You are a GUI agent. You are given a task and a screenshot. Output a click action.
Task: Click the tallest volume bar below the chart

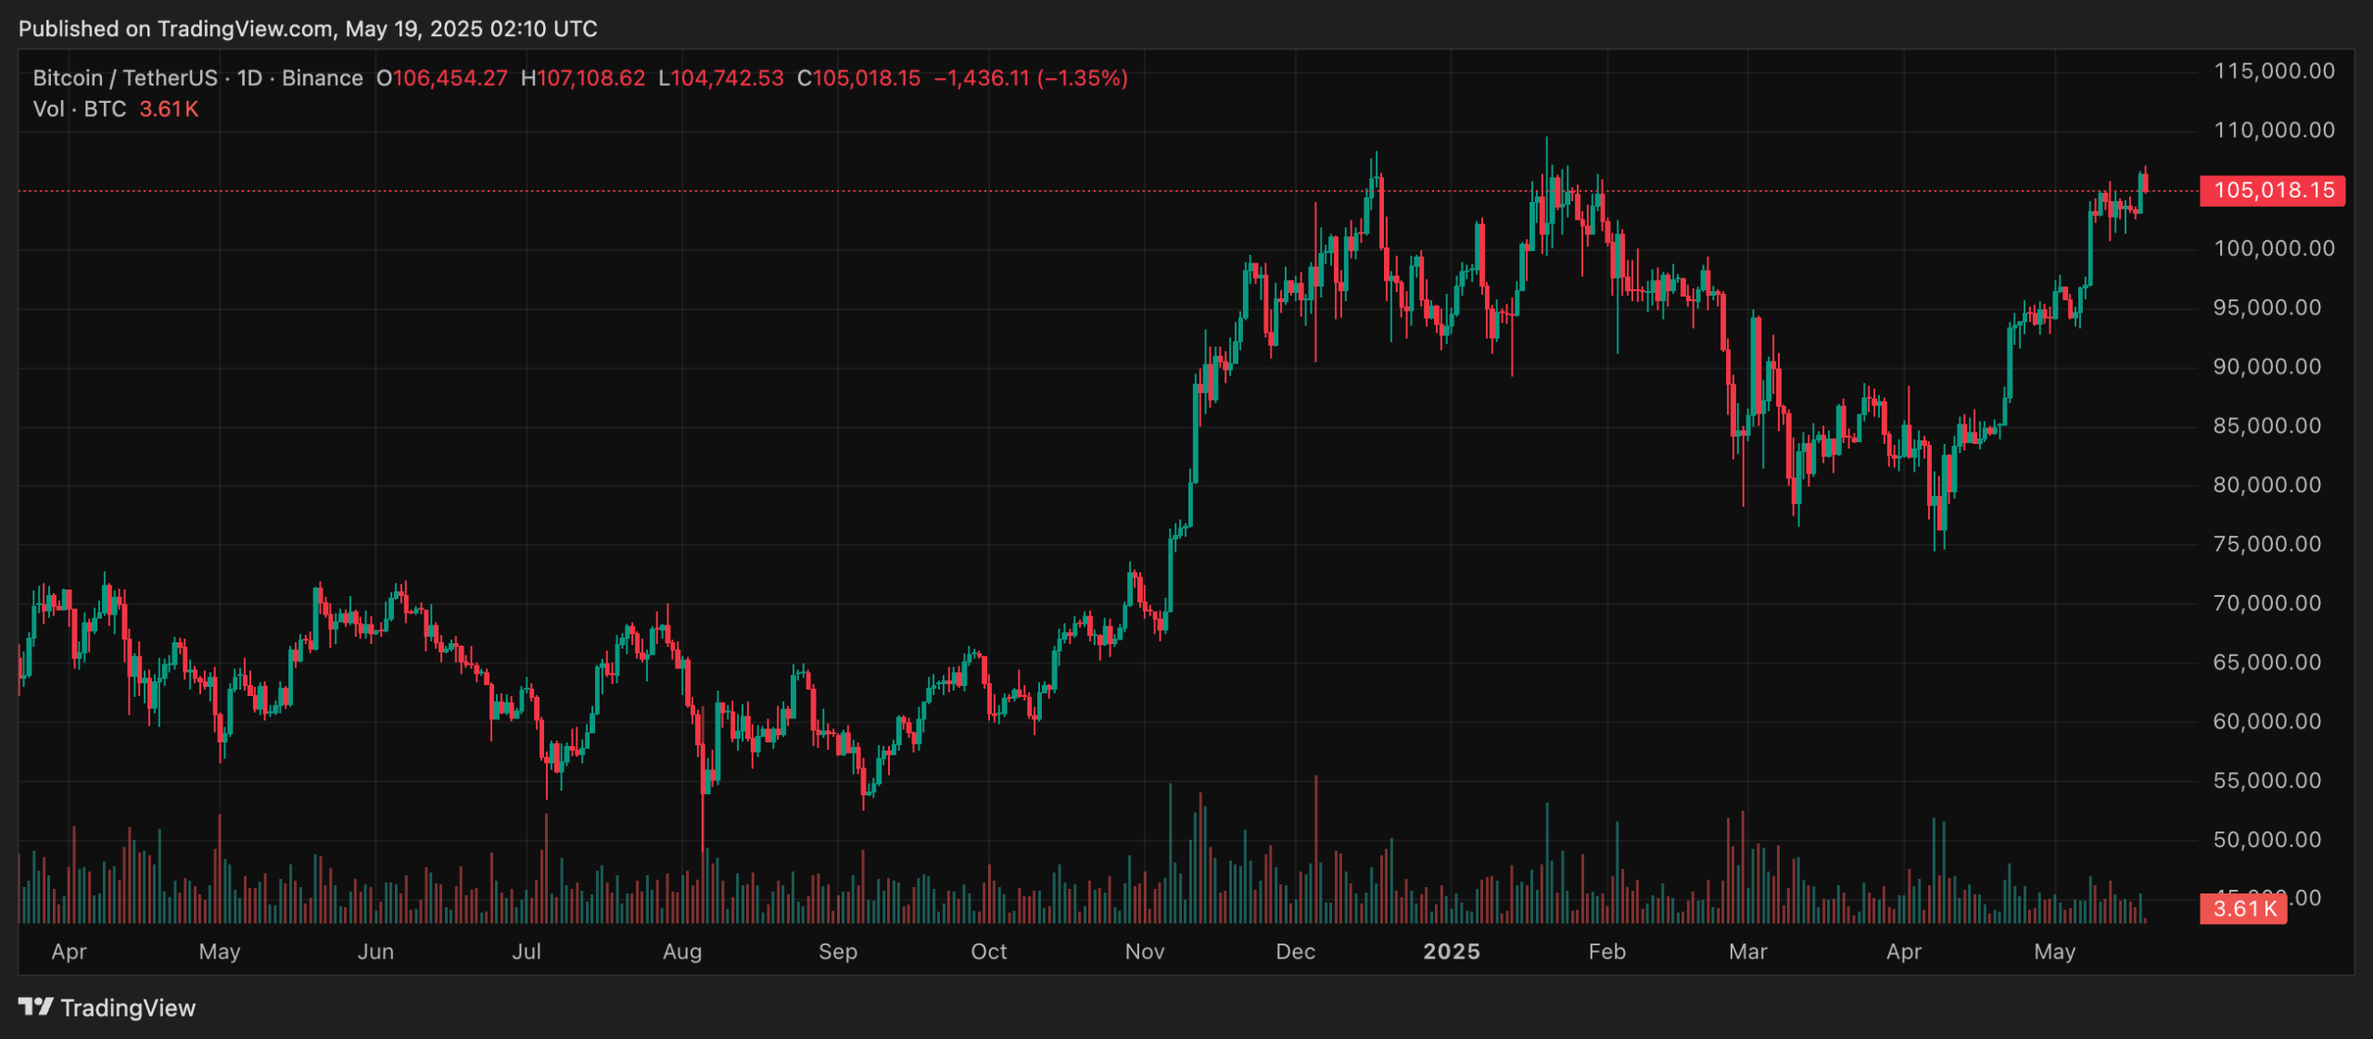(x=1318, y=853)
